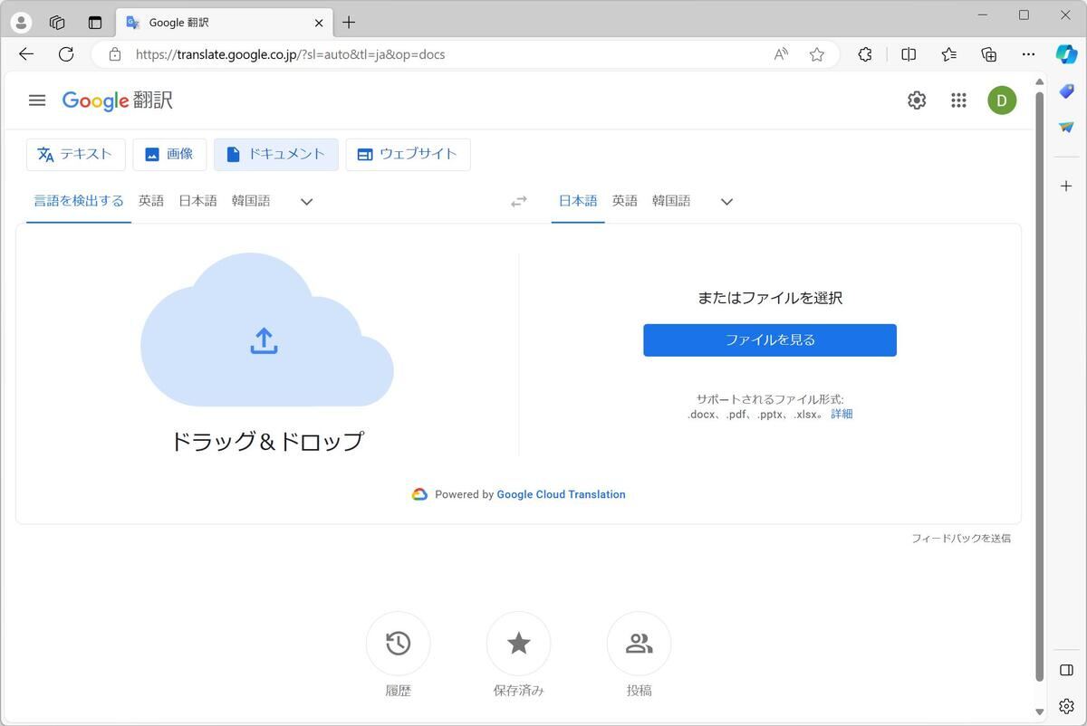Expand the target language list chevron
This screenshot has width=1087, height=726.
click(x=726, y=202)
